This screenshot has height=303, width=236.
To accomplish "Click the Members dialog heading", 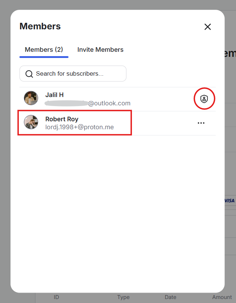I will tap(40, 26).
